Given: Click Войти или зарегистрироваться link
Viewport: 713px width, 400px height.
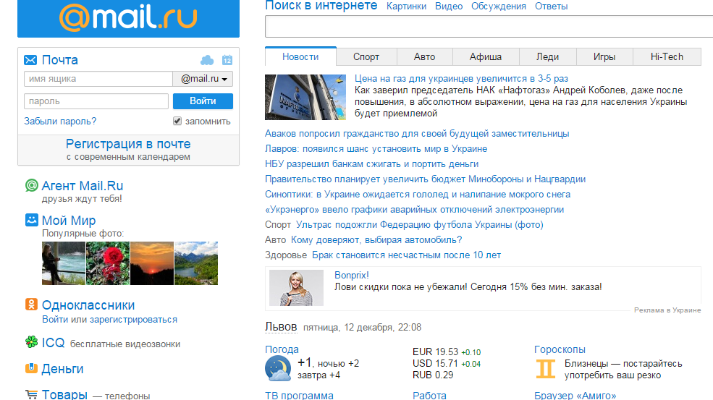Looking at the screenshot, I should [109, 320].
